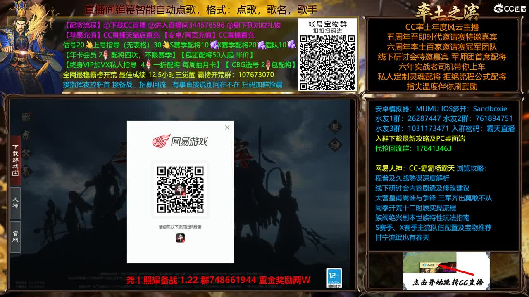The image size is (529, 297).
Task: Click 接指挥夜控斩首 接备战 line
Action: click(x=172, y=85)
